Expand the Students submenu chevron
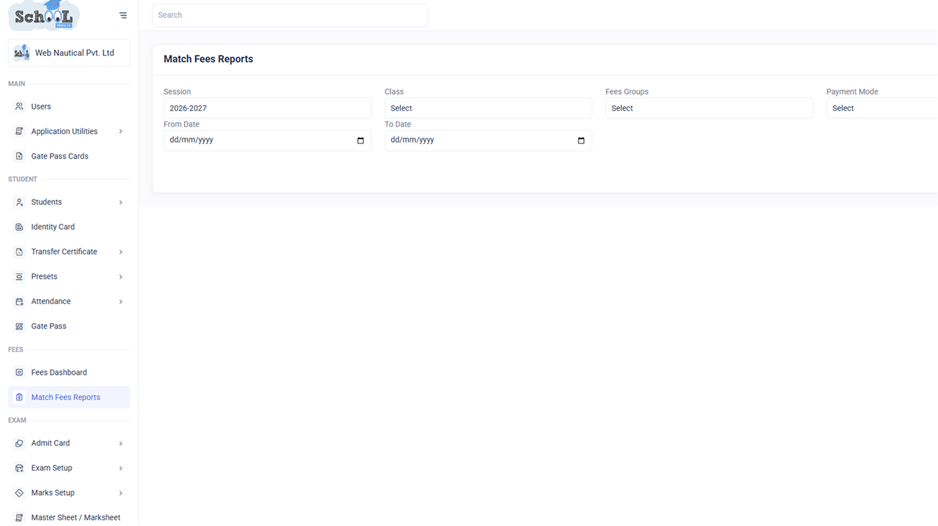 click(x=121, y=202)
